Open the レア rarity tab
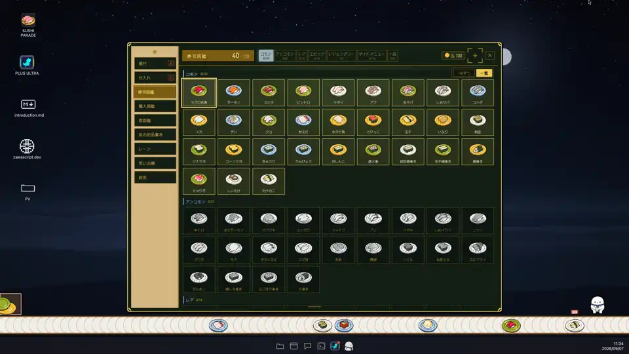 click(x=302, y=55)
